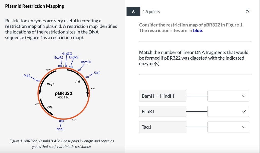Open the EcoR1 answer dropdown
Image resolution: width=260 pixels, height=153 pixels.
228,111
